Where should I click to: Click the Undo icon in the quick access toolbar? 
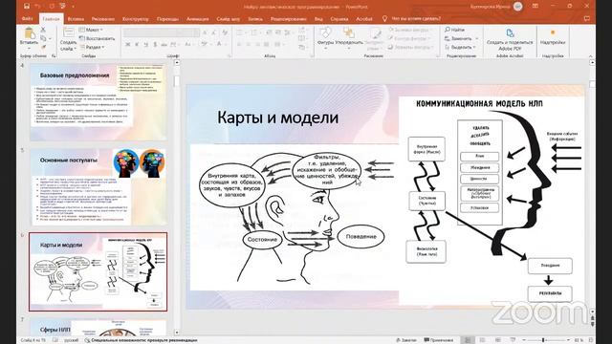(38, 7)
